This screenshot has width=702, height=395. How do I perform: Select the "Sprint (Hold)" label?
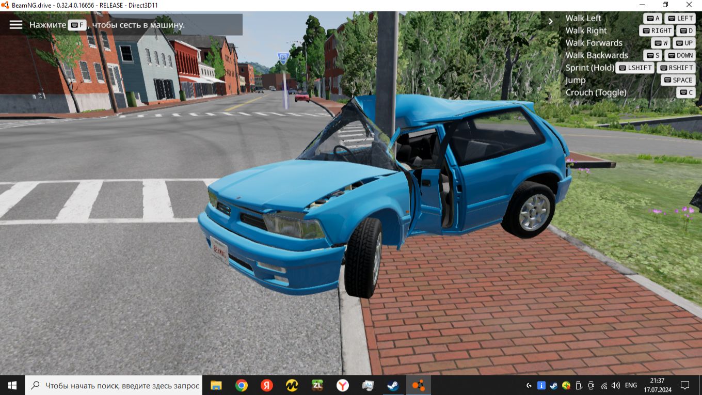pyautogui.click(x=590, y=68)
